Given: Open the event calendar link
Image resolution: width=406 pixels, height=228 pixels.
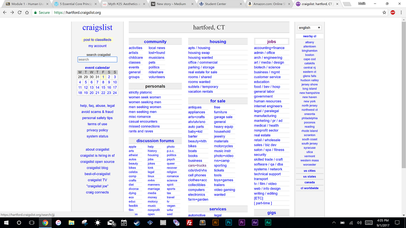Looking at the screenshot, I should point(97,68).
